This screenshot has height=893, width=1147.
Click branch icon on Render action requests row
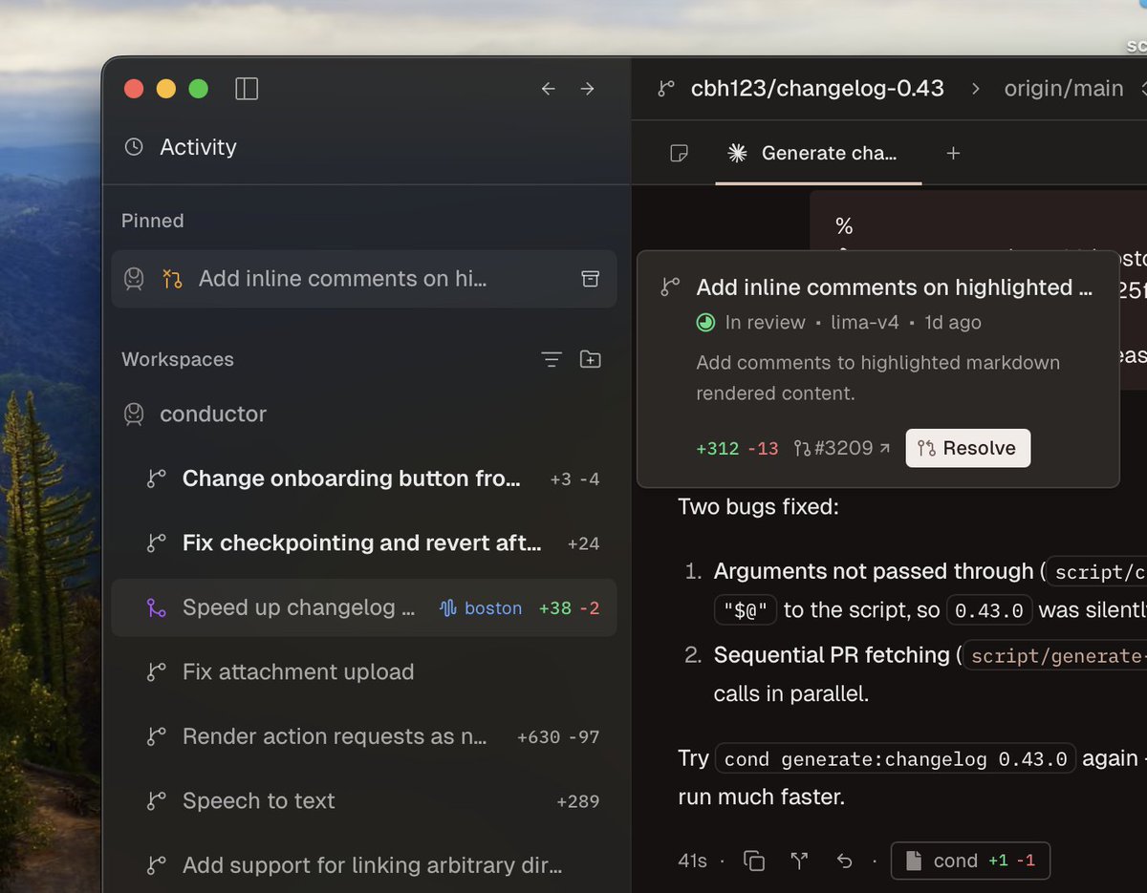pyautogui.click(x=157, y=737)
